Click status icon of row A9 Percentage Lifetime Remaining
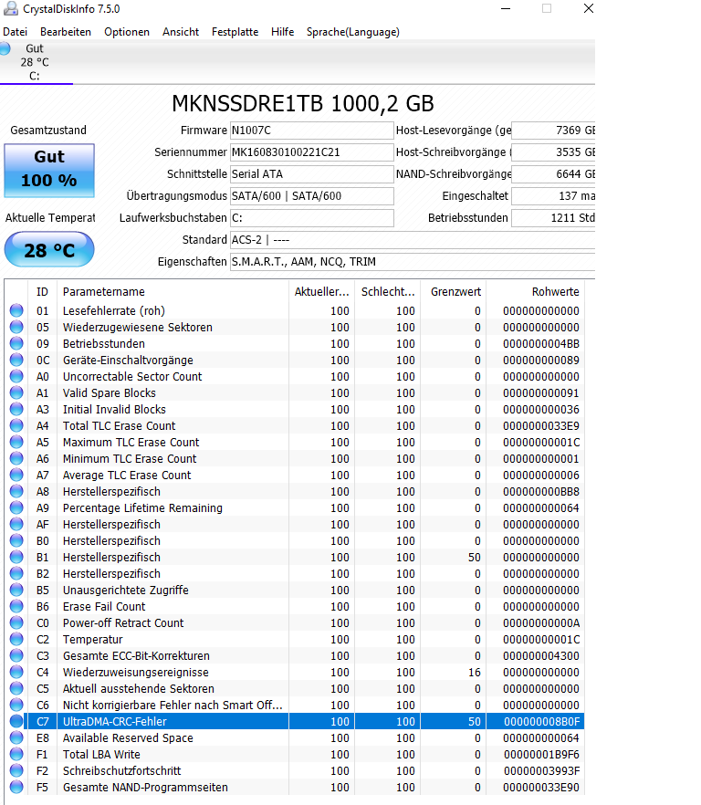Image resolution: width=701 pixels, height=805 pixels. 16,507
